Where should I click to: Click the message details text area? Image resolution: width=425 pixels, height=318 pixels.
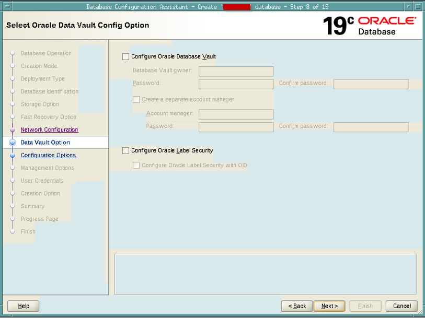click(x=266, y=274)
